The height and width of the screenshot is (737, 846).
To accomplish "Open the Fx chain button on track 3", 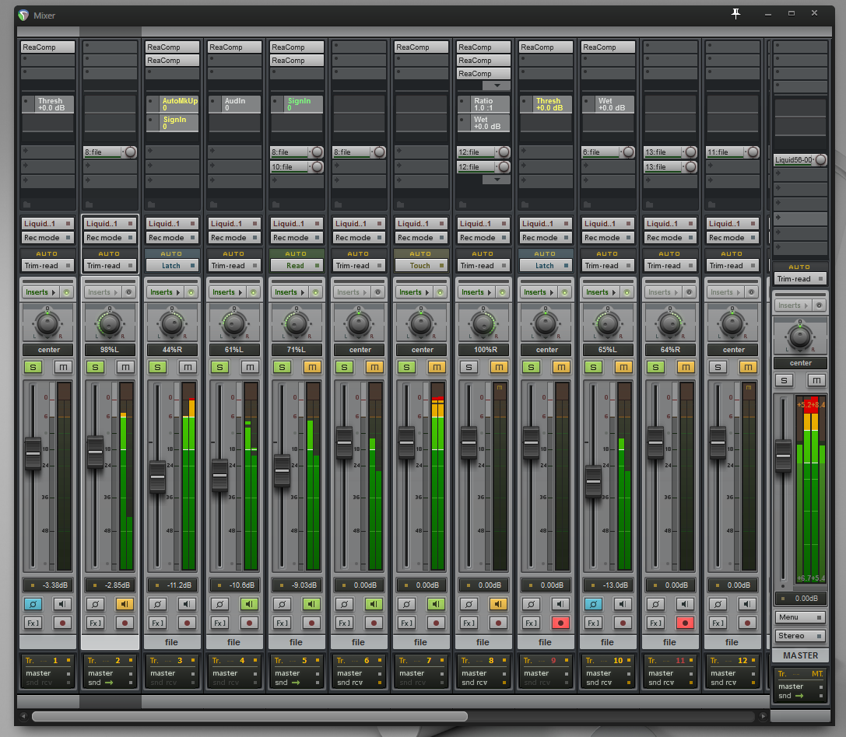I will (157, 623).
